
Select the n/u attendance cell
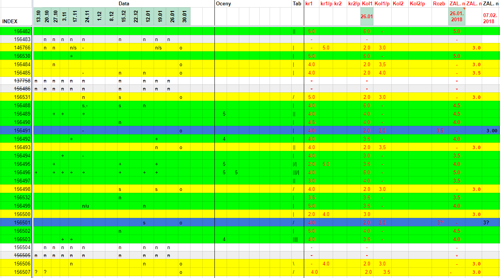tap(86, 206)
